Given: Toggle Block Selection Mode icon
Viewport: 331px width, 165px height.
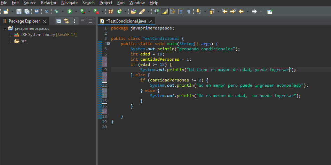Looking at the screenshot, I should click(x=181, y=11).
